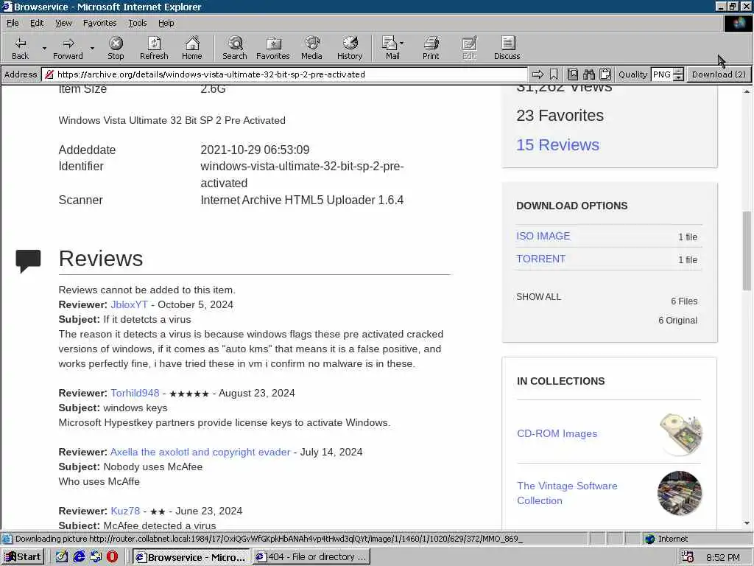Open the File menu

(x=13, y=23)
